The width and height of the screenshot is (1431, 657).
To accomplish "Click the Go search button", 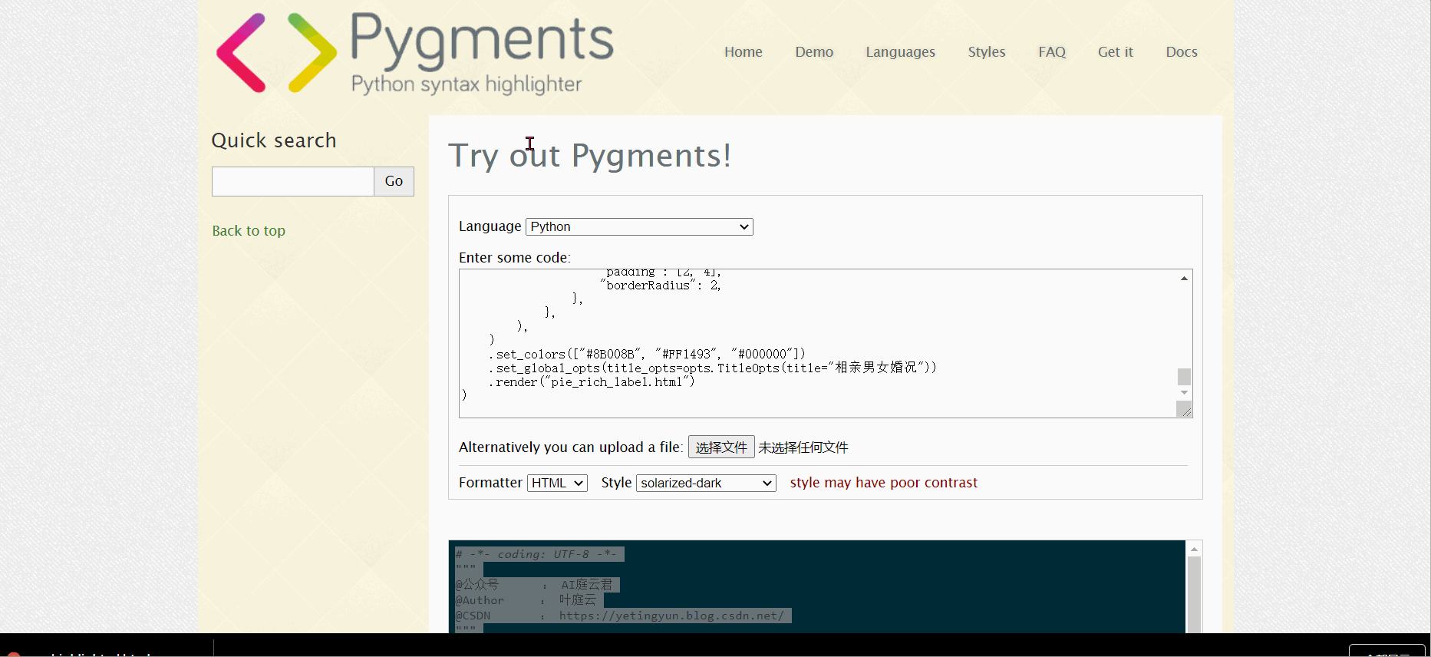I will 394,181.
